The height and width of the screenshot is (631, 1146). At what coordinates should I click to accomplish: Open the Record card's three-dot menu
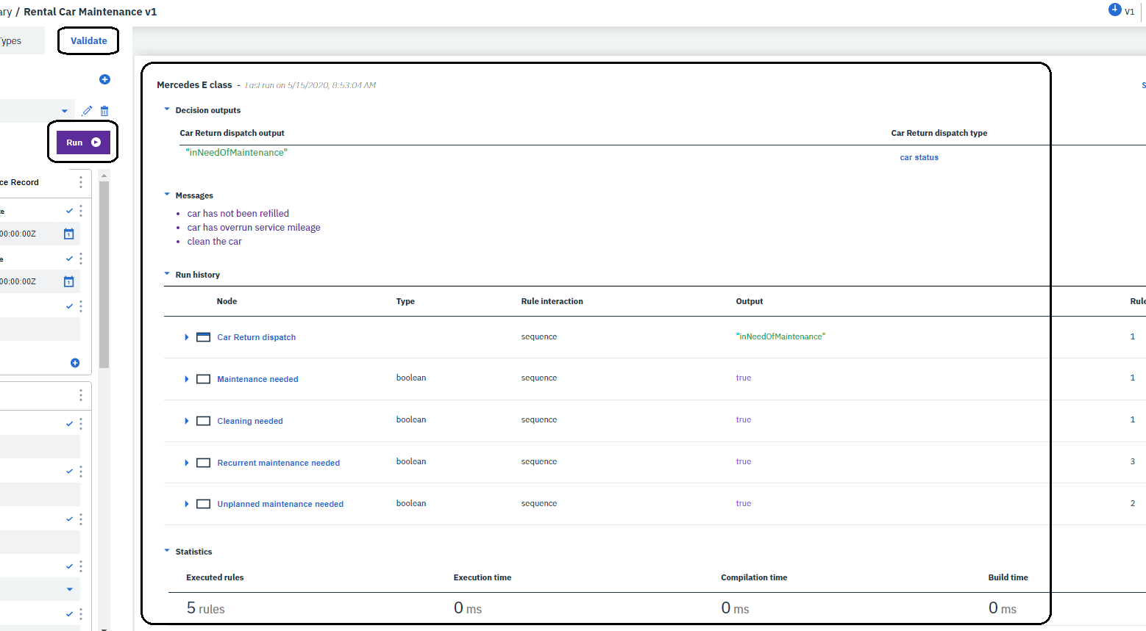click(x=81, y=182)
